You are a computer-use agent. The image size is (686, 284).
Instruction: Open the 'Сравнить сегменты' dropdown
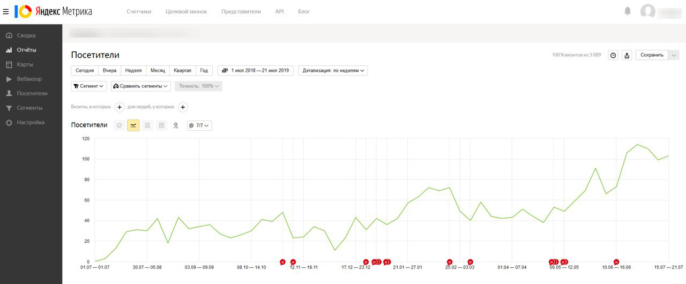[x=141, y=86]
